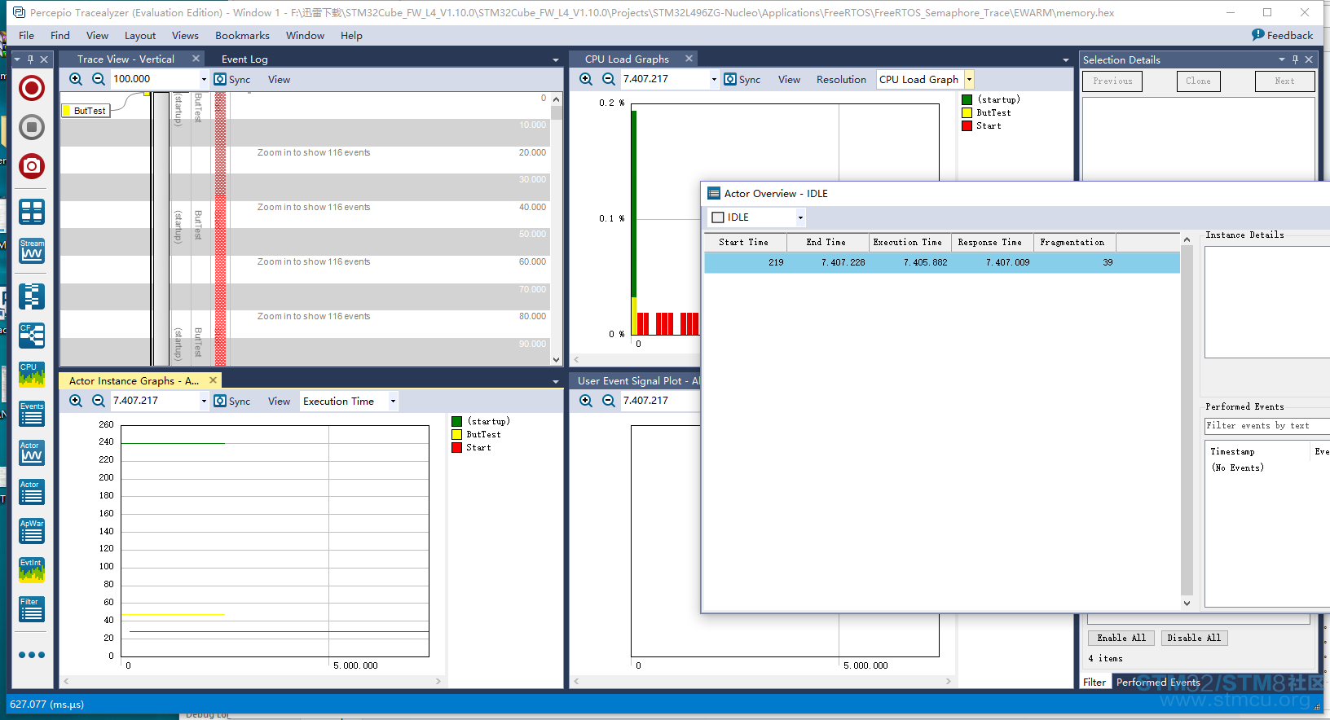
Task: Zoom in on the CPU Load Graphs
Action: [586, 79]
